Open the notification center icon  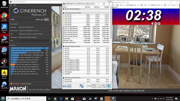[x=176, y=99]
